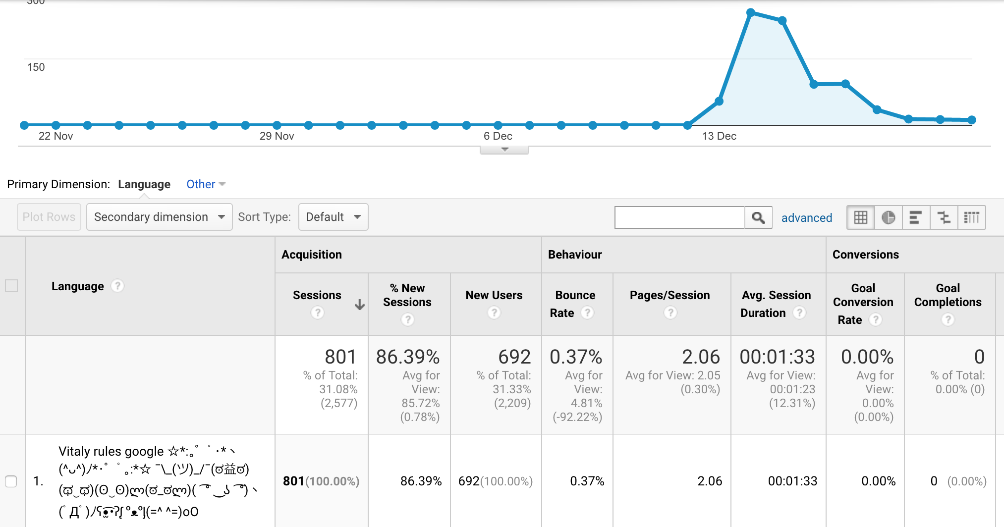Viewport: 1004px width, 527px height.
Task: Click the Sessions sort descending arrow
Action: [360, 305]
